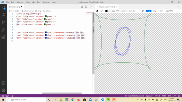Open the Selection menu
The height and width of the screenshot is (102, 182).
click(x=20, y=2)
